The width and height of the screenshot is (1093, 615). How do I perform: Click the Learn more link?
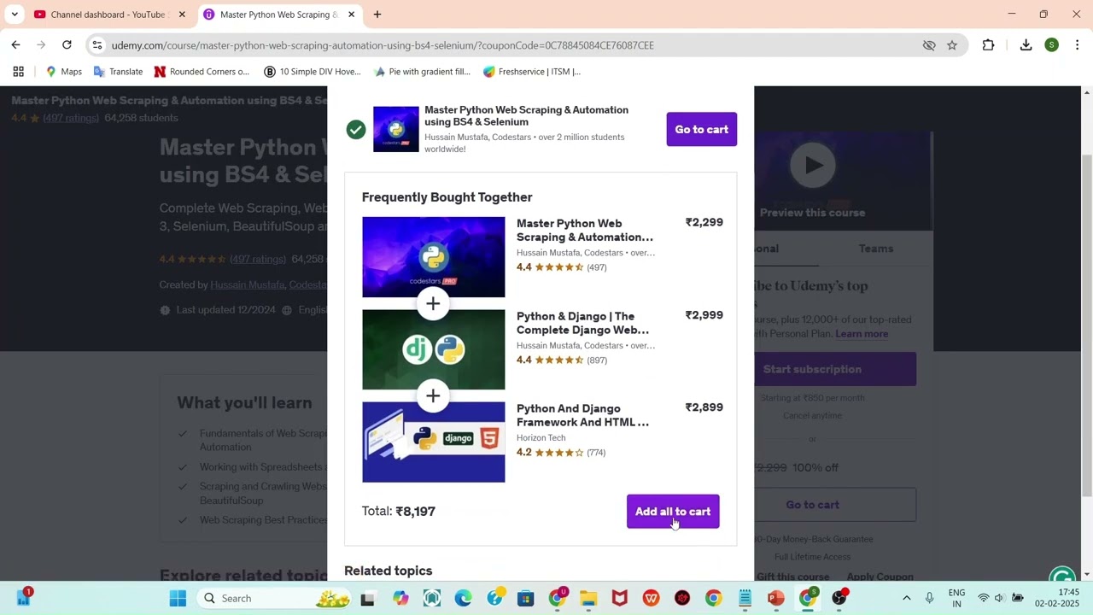pyautogui.click(x=862, y=334)
